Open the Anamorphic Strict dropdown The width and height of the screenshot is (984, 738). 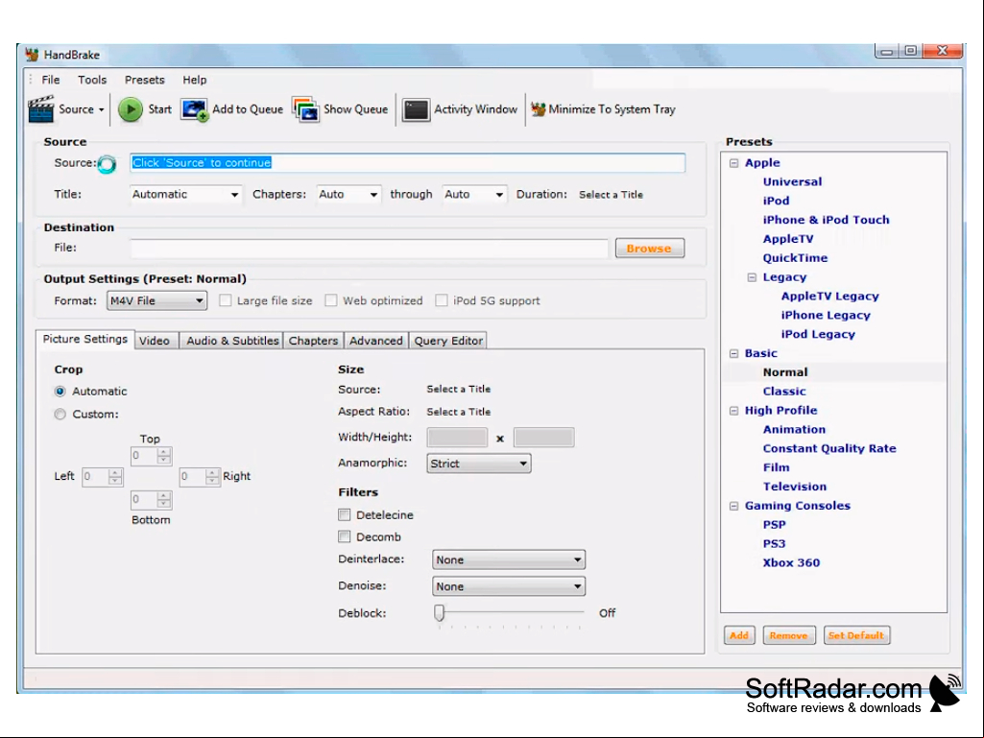tap(479, 464)
